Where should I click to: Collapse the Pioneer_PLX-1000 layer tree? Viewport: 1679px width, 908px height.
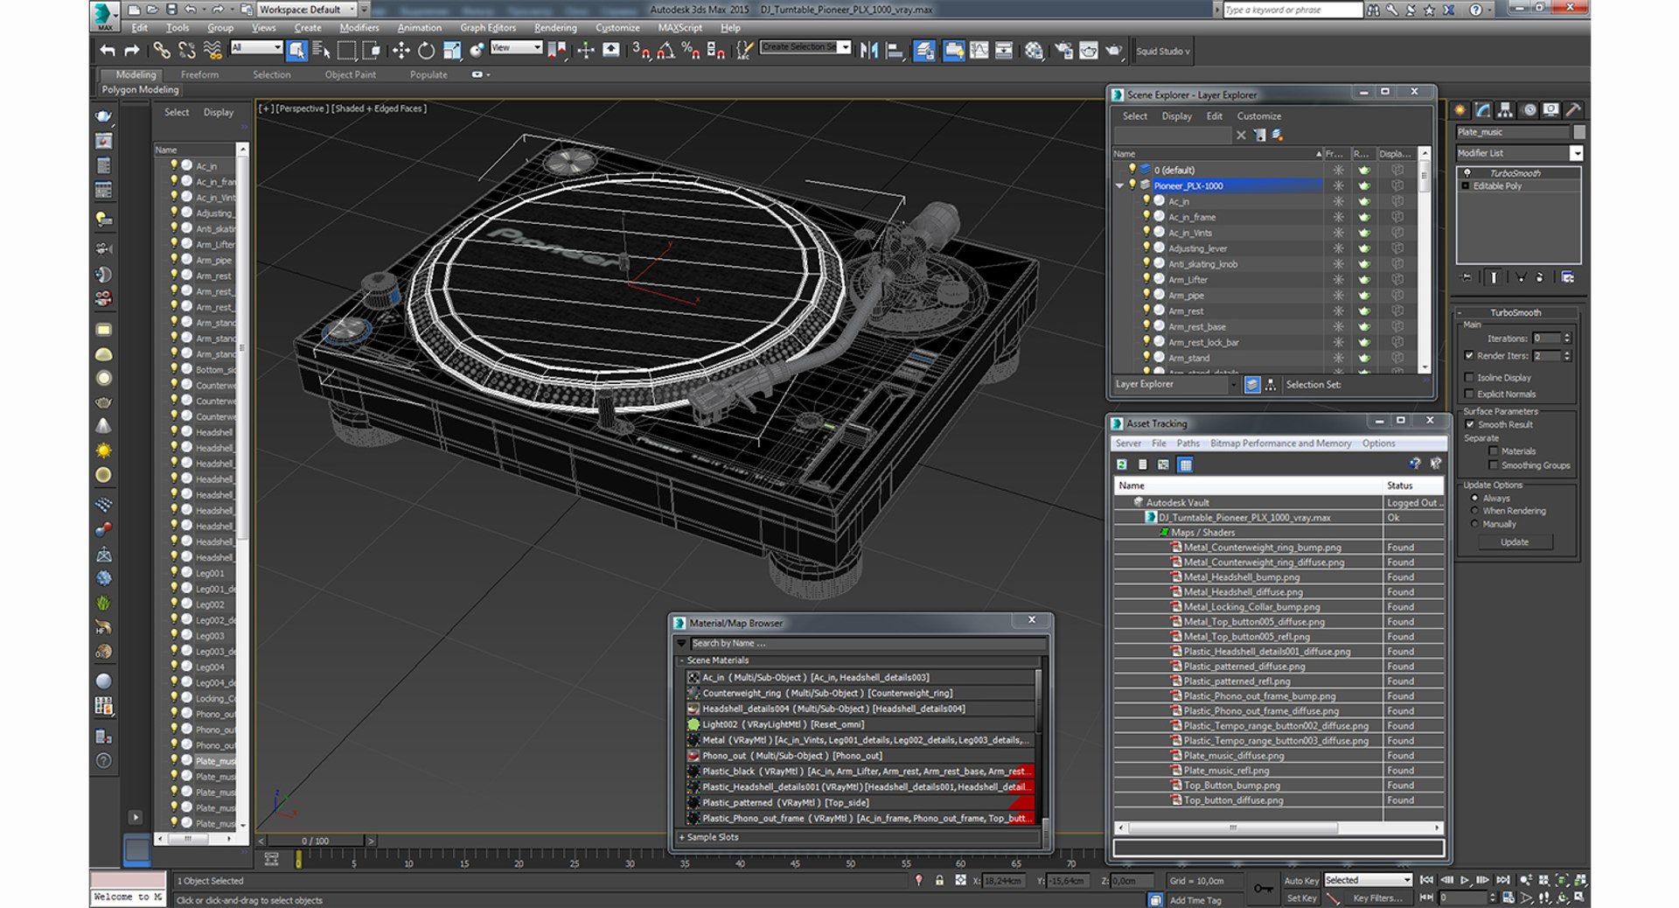(x=1119, y=185)
